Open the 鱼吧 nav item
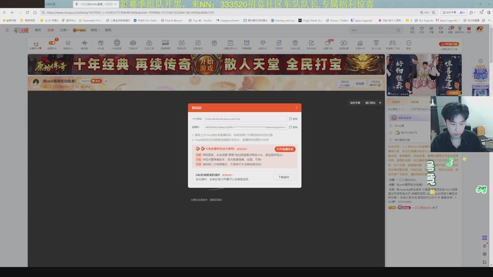 coord(108,30)
